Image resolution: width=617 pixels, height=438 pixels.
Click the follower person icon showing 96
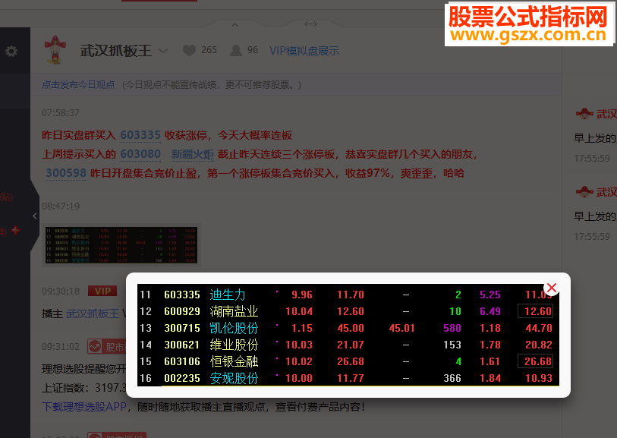click(236, 50)
